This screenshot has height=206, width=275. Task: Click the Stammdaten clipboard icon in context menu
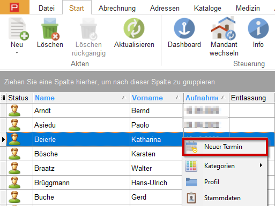coord(191,198)
